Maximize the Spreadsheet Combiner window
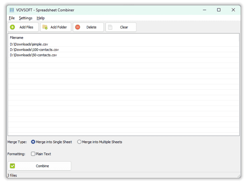This screenshot has width=247, height=183. [219, 10]
